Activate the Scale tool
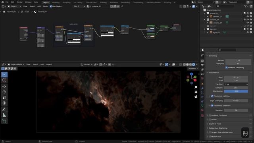 [x=4, y=97]
